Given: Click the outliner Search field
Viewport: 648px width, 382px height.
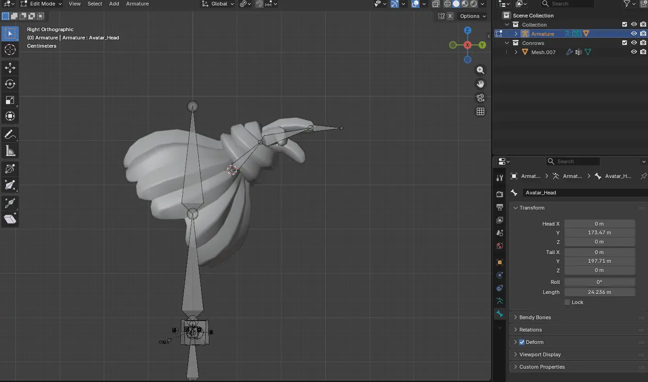Looking at the screenshot, I should coord(567,4).
